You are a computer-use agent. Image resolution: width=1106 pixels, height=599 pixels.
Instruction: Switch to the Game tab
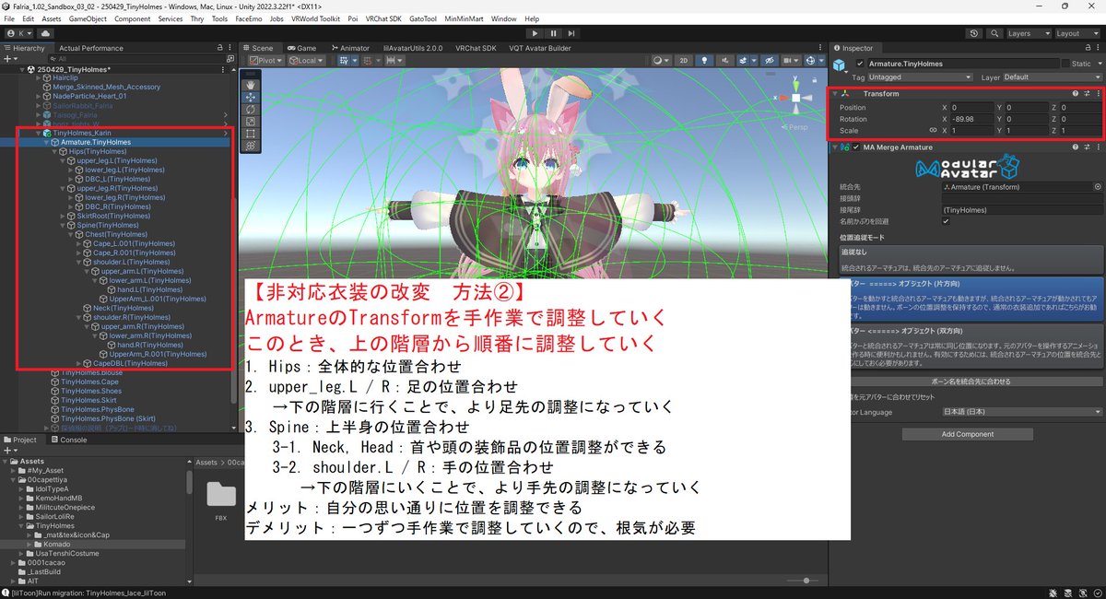pyautogui.click(x=300, y=48)
